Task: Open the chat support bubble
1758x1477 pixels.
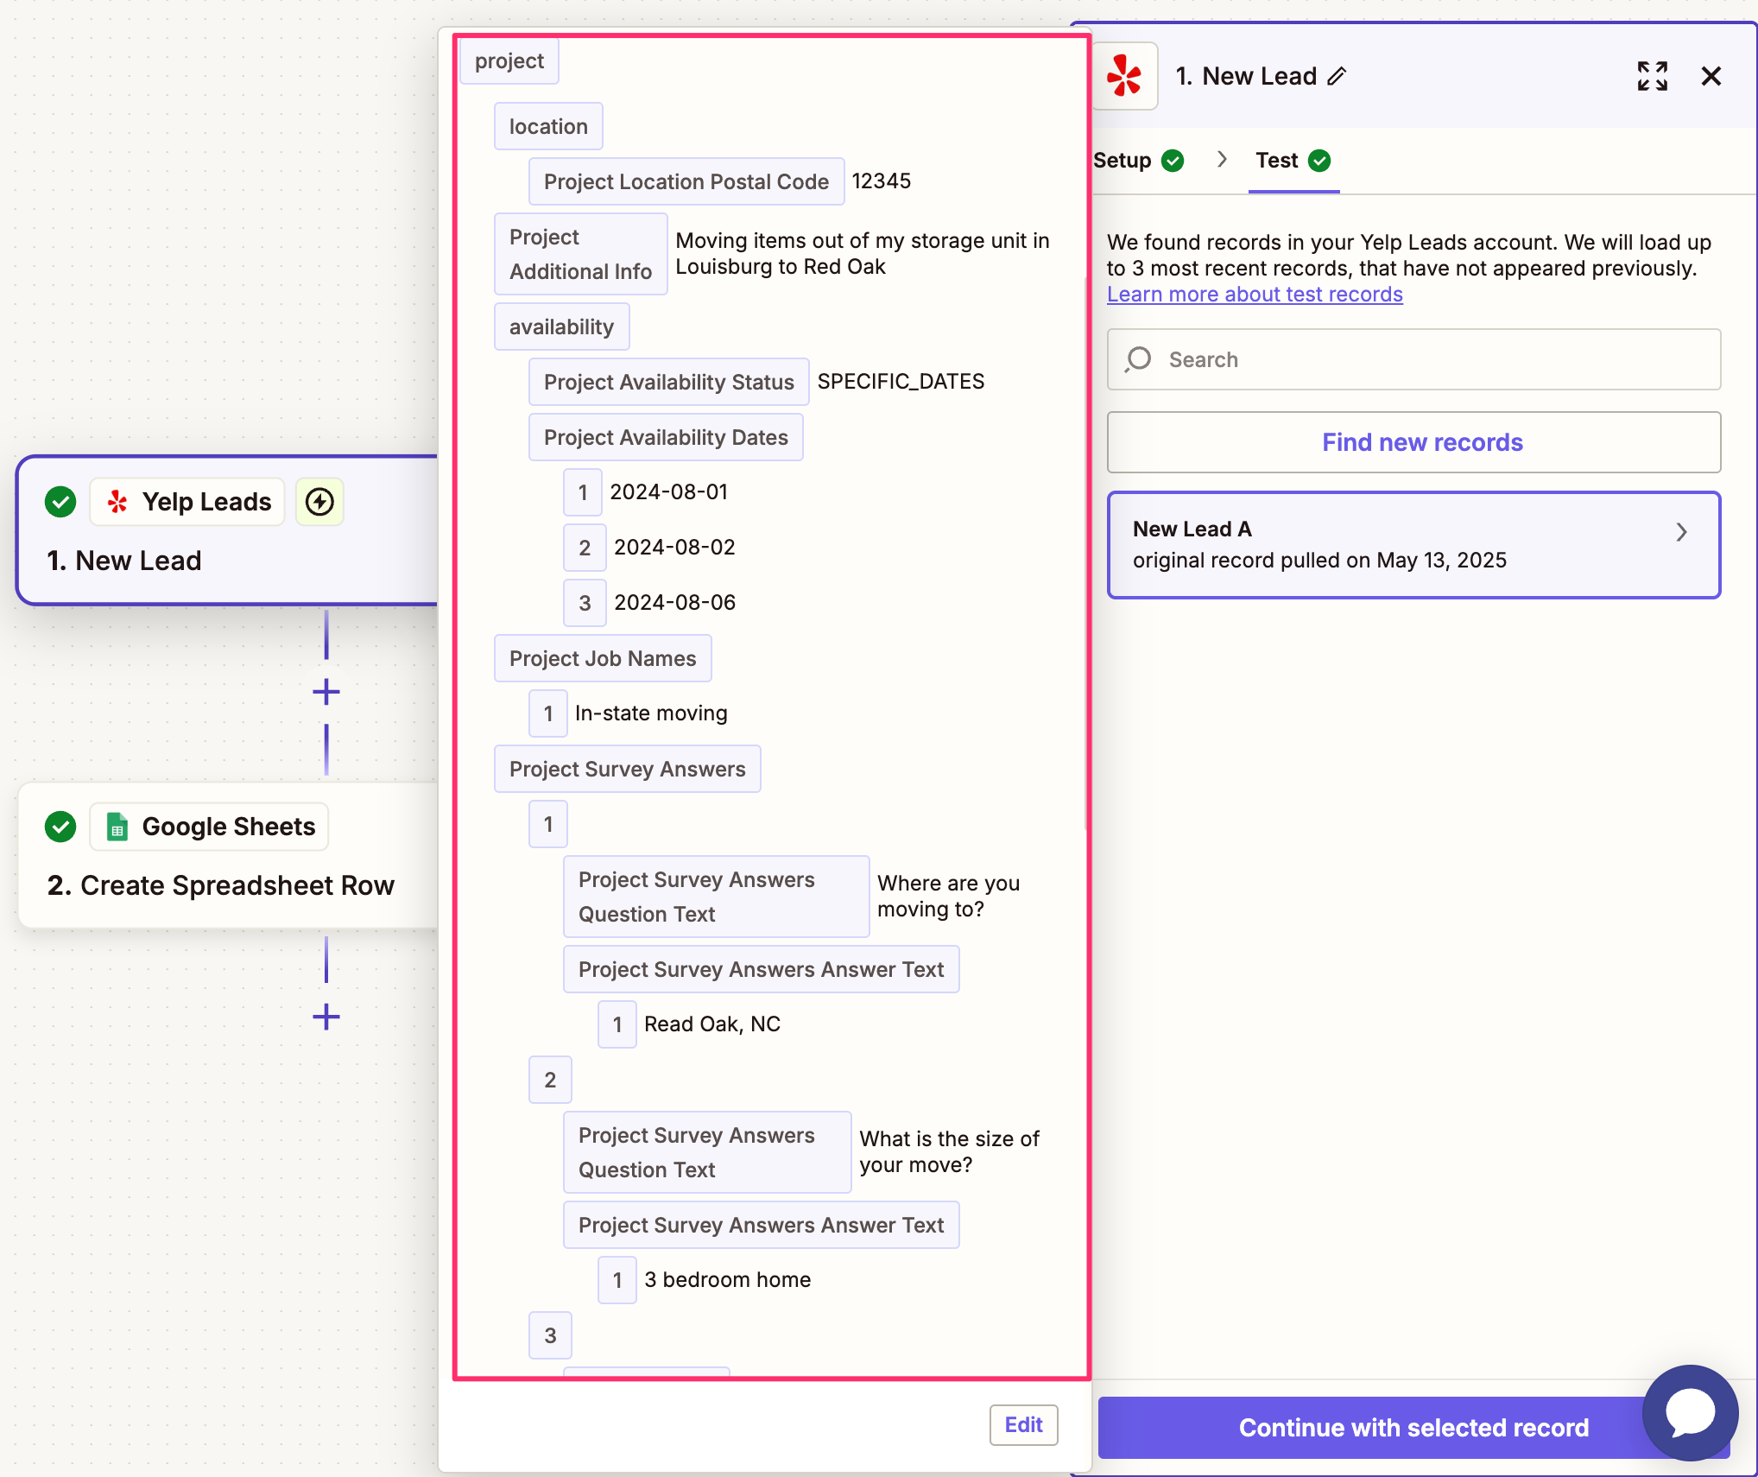Action: point(1690,1412)
